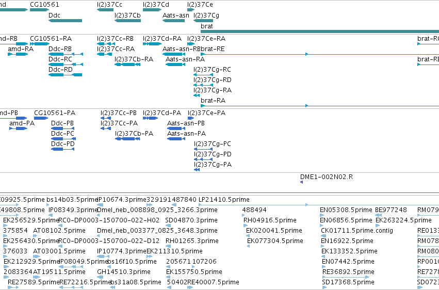Image resolution: width=439 pixels, height=290 pixels.
Task: Select the EN07442.5prime EST label
Action: (x=348, y=262)
